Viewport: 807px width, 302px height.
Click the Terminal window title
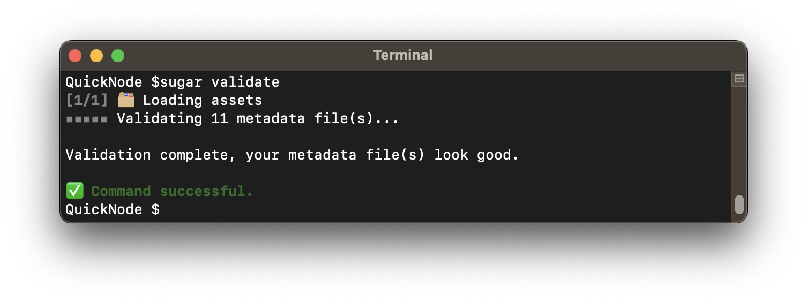403,55
